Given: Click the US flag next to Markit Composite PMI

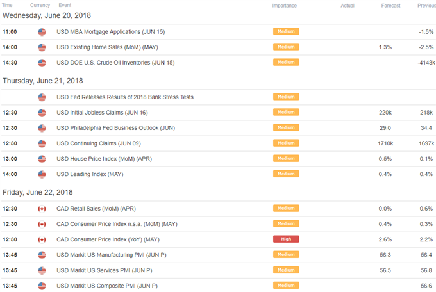Looking at the screenshot, I should point(42,286).
